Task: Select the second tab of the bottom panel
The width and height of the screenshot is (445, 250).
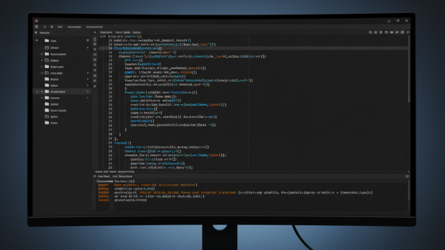Action: (122, 176)
